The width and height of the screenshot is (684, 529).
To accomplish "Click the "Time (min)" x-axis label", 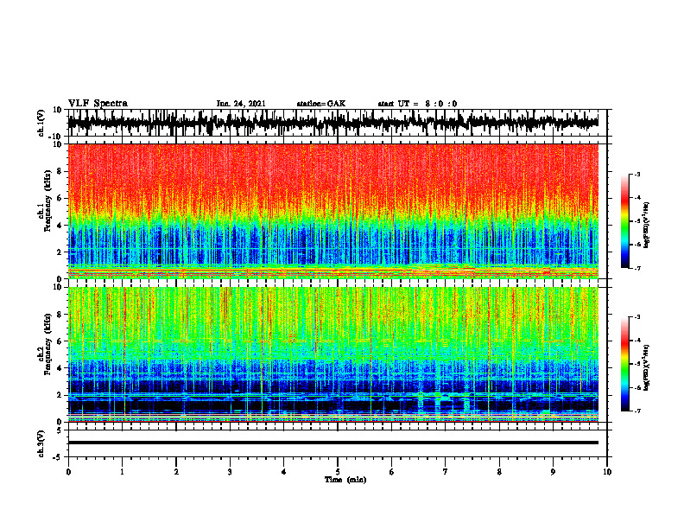I will pos(345,480).
